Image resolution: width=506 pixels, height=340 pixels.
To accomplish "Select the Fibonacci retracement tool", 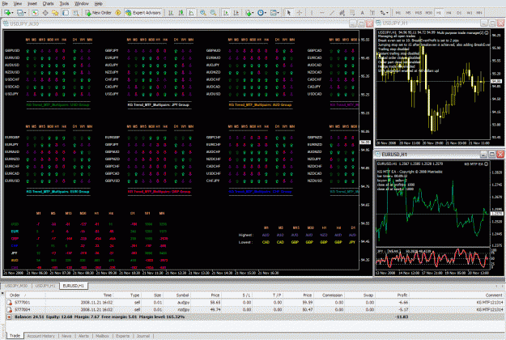I will pyautogui.click(x=352, y=13).
